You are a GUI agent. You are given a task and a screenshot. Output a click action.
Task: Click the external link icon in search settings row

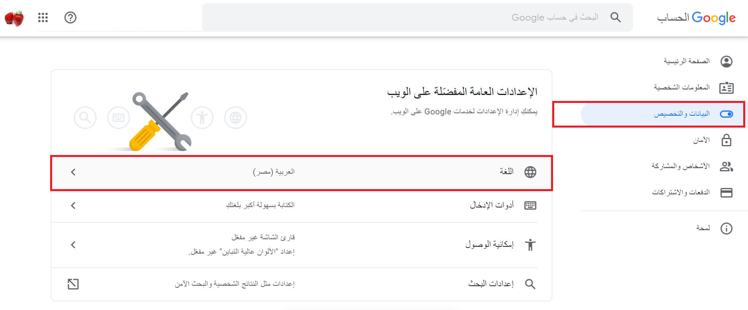[73, 284]
